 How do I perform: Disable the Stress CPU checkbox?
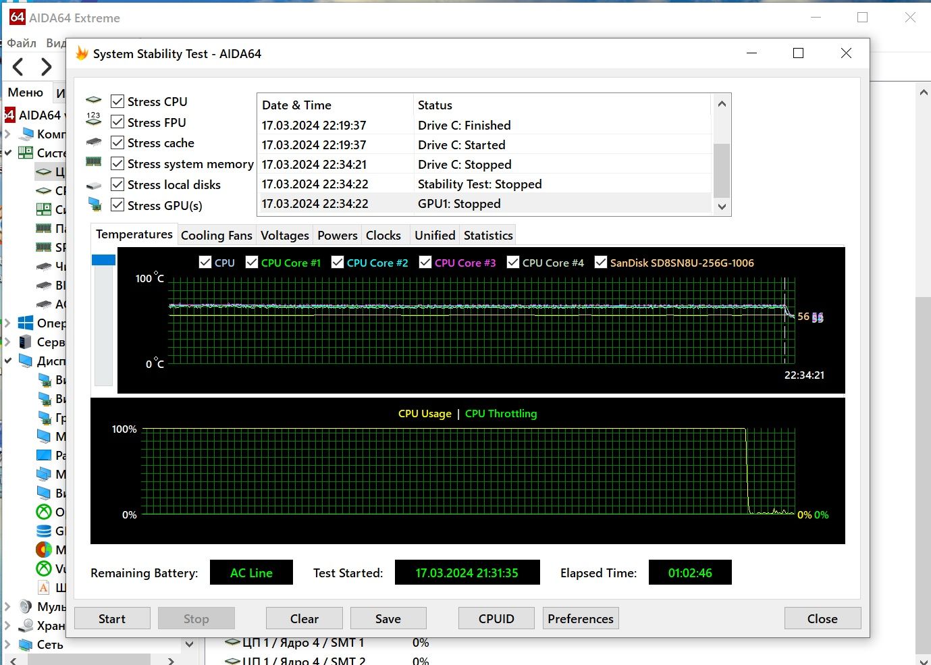(117, 101)
